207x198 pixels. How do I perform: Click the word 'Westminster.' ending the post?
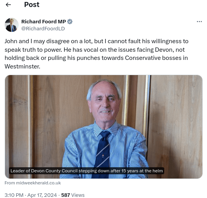click(23, 67)
